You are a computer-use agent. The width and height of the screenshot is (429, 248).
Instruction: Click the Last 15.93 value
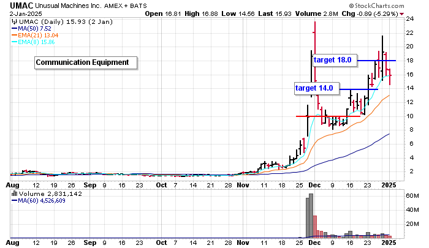(x=275, y=13)
